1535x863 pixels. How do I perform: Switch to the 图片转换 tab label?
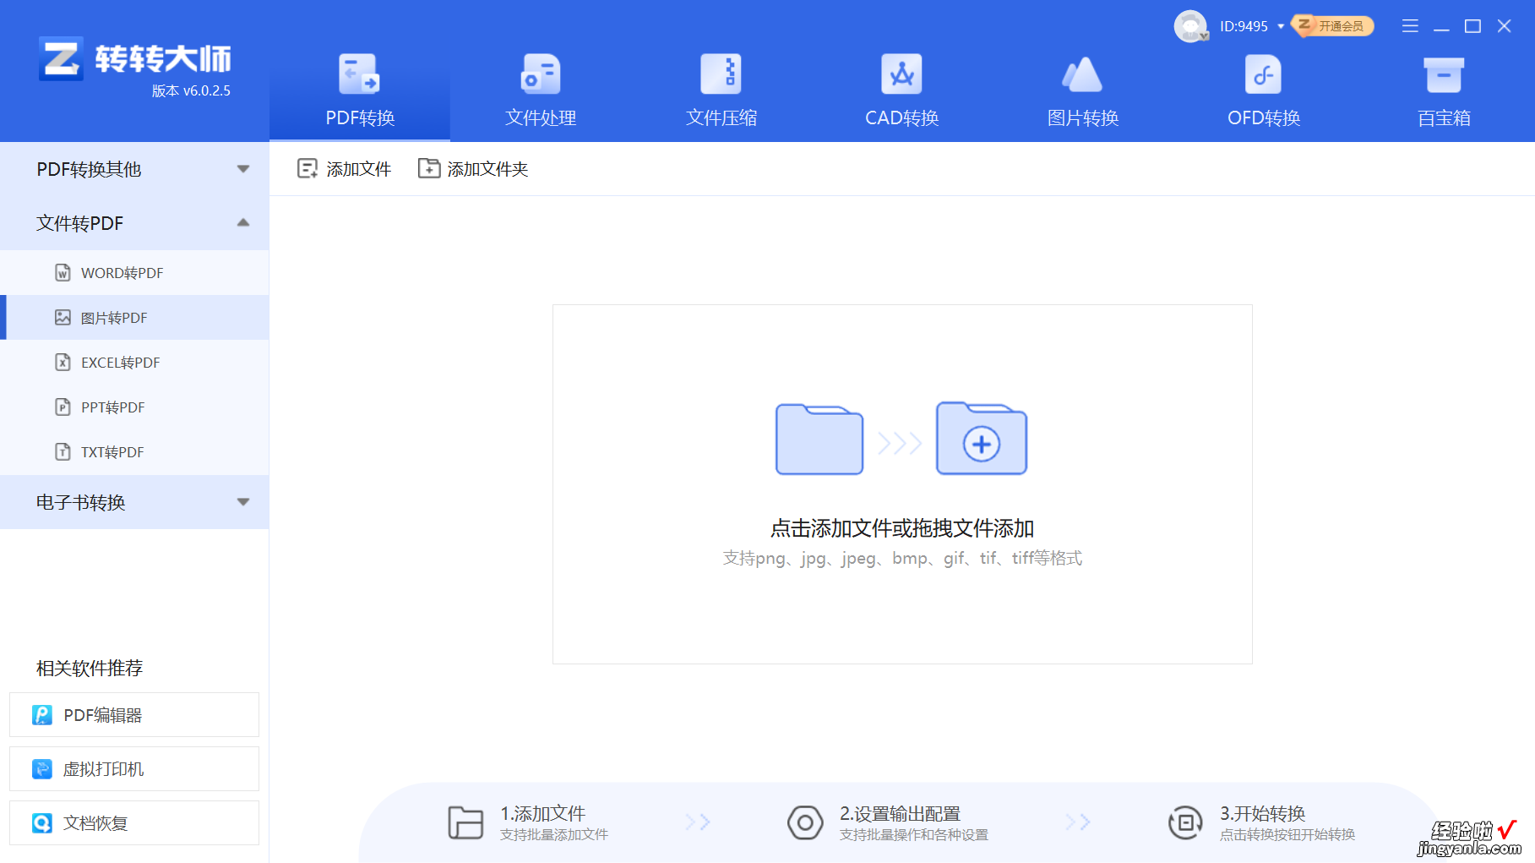1082,117
